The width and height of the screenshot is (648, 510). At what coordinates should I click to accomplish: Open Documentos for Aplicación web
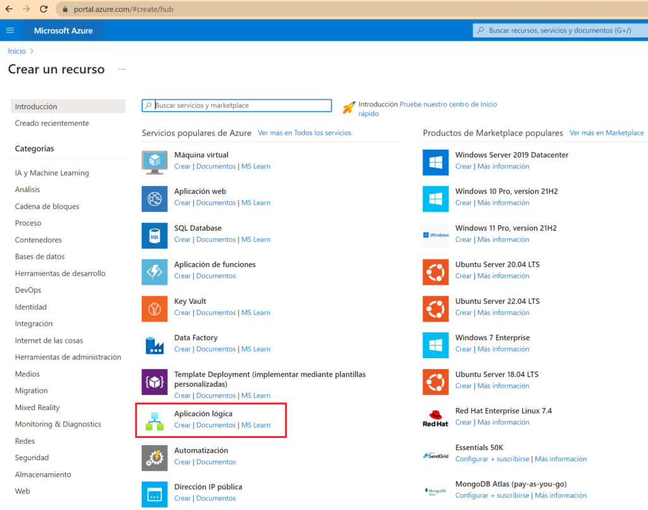tap(216, 202)
